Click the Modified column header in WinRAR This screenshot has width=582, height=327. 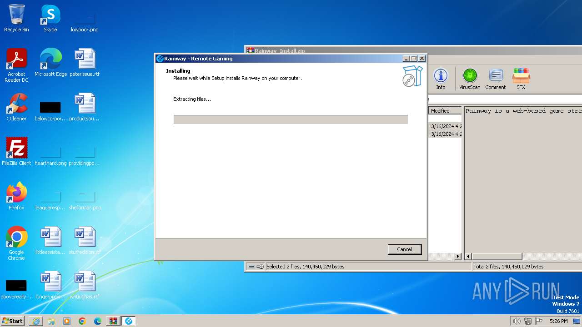tap(445, 111)
